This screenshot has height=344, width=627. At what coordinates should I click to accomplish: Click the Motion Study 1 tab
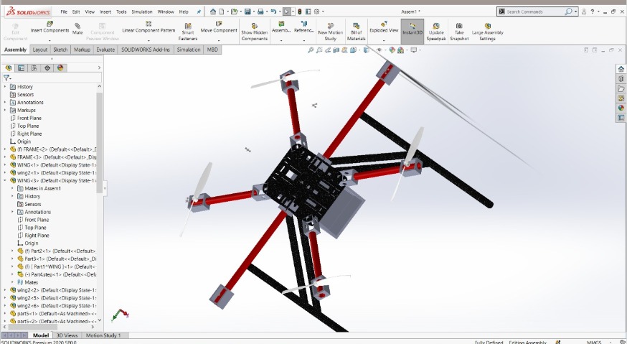pos(103,335)
